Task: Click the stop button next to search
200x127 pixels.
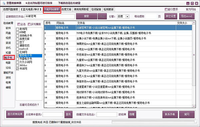Action: point(102,16)
